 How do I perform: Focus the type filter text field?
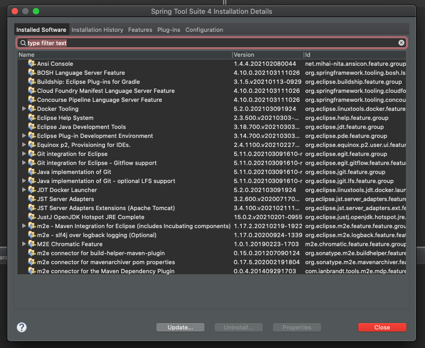211,43
